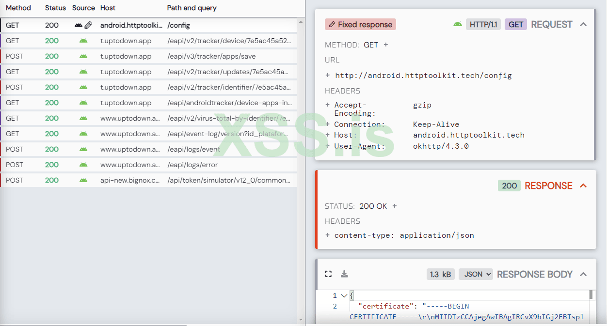Click Android icon in /eapi/event-log/version row

(83, 134)
